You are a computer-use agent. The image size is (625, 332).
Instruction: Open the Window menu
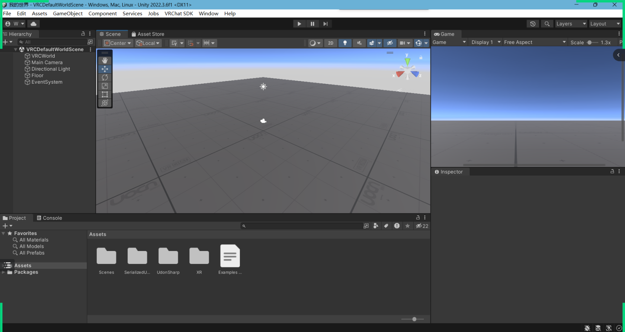click(x=208, y=13)
